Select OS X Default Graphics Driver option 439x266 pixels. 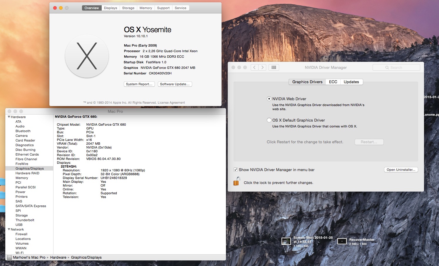[x=269, y=120]
